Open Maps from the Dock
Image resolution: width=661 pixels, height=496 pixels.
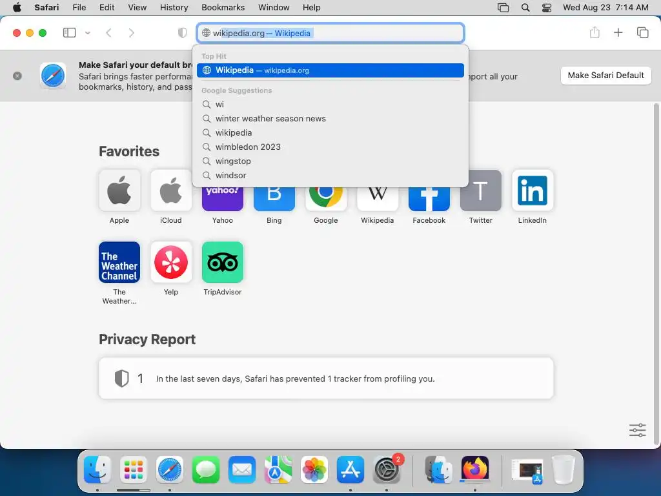(x=278, y=470)
